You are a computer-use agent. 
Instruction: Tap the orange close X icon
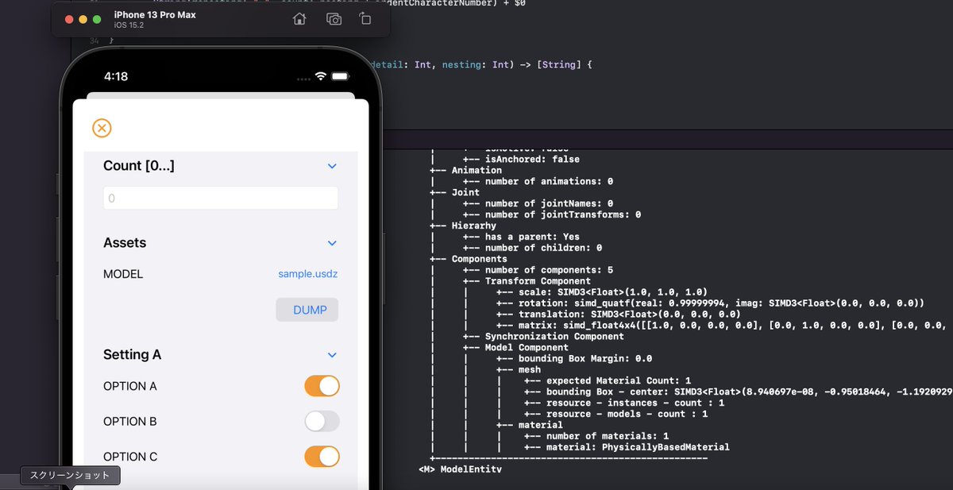click(x=102, y=128)
